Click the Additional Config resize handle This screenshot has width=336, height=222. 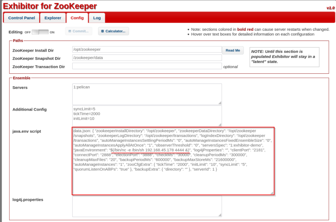click(x=220, y=125)
